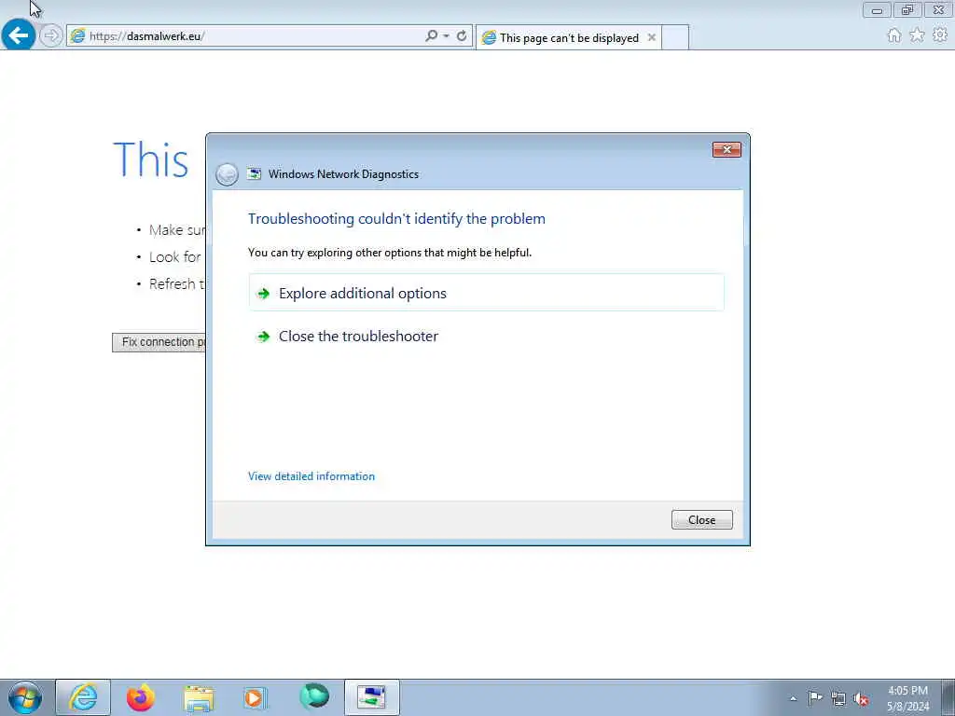Open a new blank tab
The image size is (955, 716).
coord(675,37)
